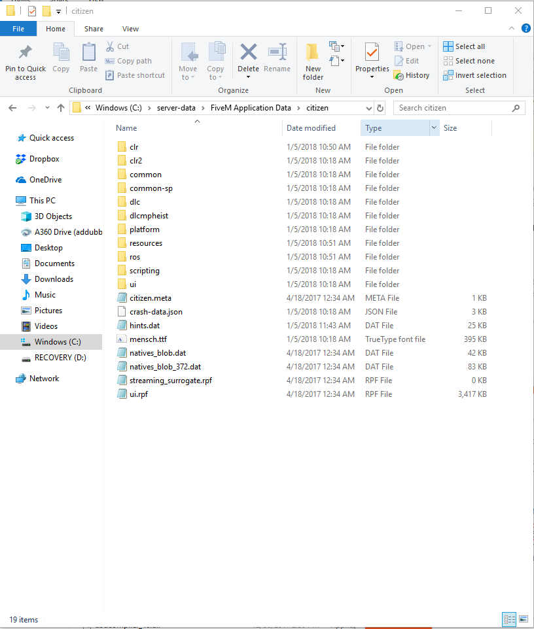Click Invert selection in the ribbon
The height and width of the screenshot is (629, 534).
point(475,75)
